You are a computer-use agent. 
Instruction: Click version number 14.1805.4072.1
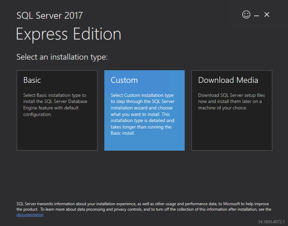[271, 222]
